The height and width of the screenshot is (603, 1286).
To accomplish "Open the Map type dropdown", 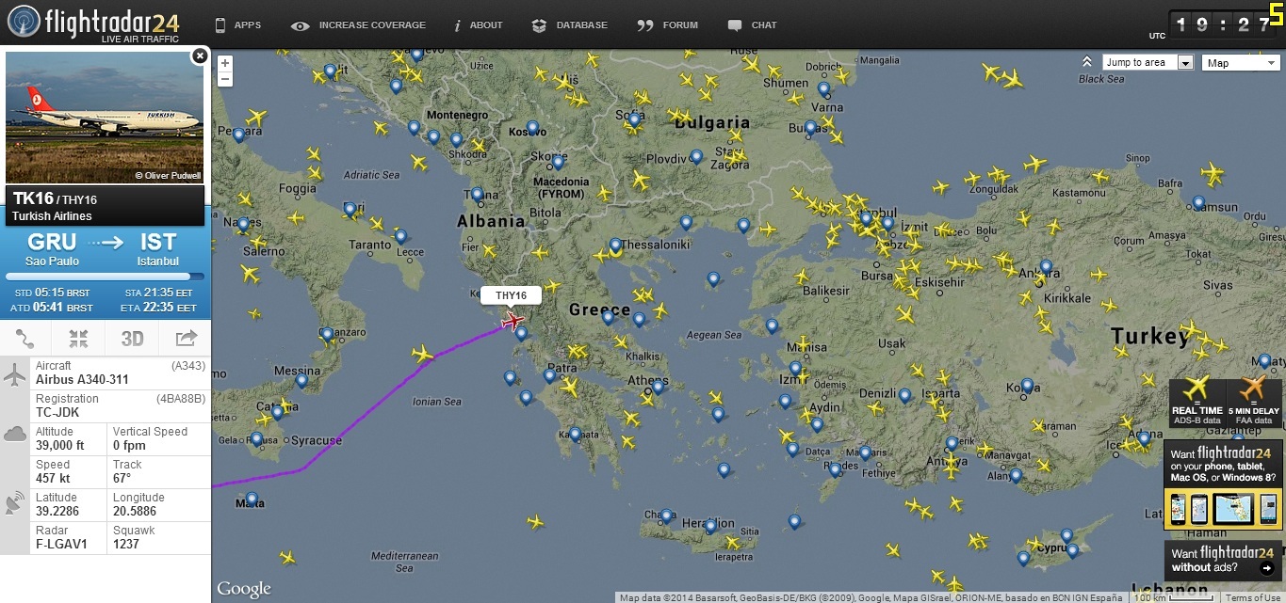I will tap(1240, 63).
